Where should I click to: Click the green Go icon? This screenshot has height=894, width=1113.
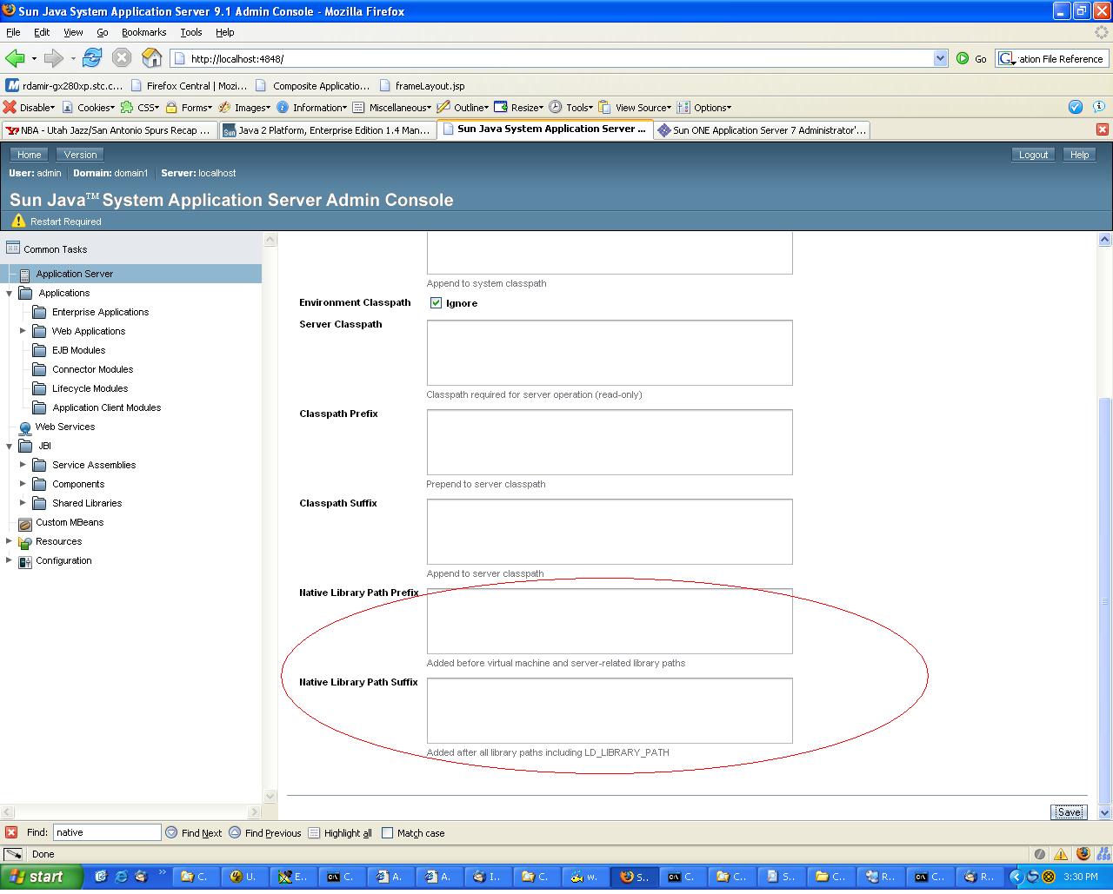pos(963,58)
